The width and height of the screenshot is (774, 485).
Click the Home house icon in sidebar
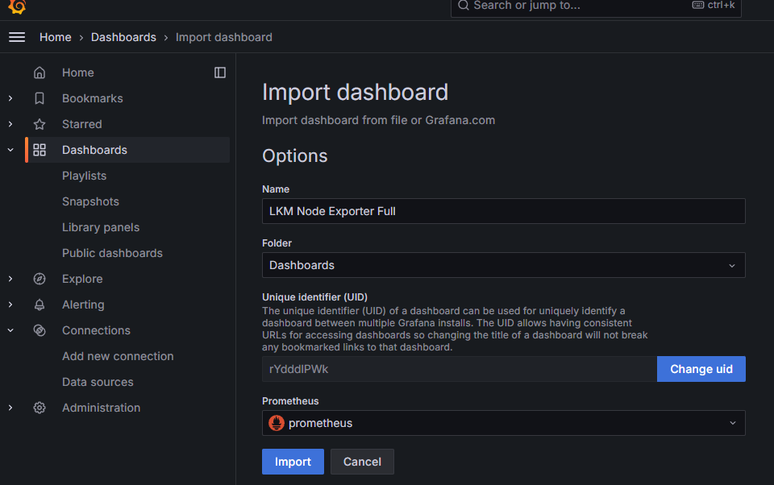click(x=40, y=73)
